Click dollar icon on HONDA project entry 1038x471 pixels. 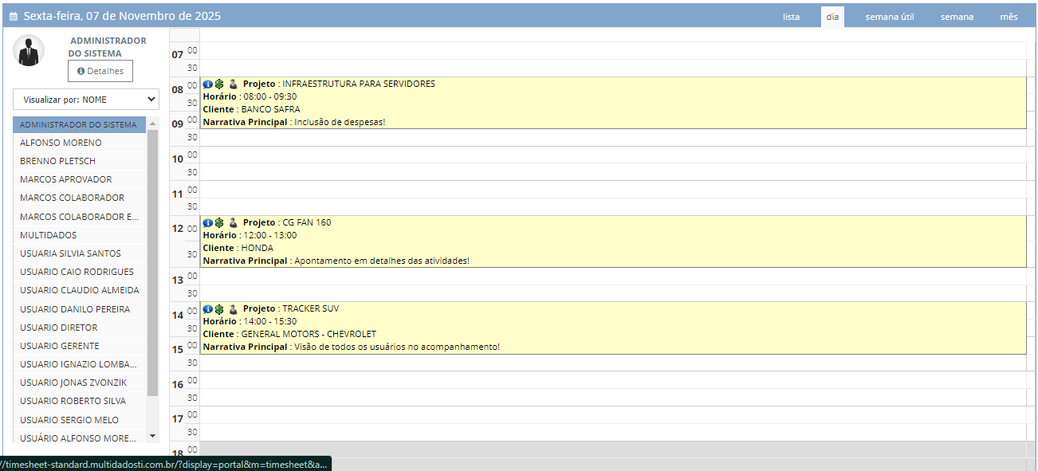(x=219, y=222)
